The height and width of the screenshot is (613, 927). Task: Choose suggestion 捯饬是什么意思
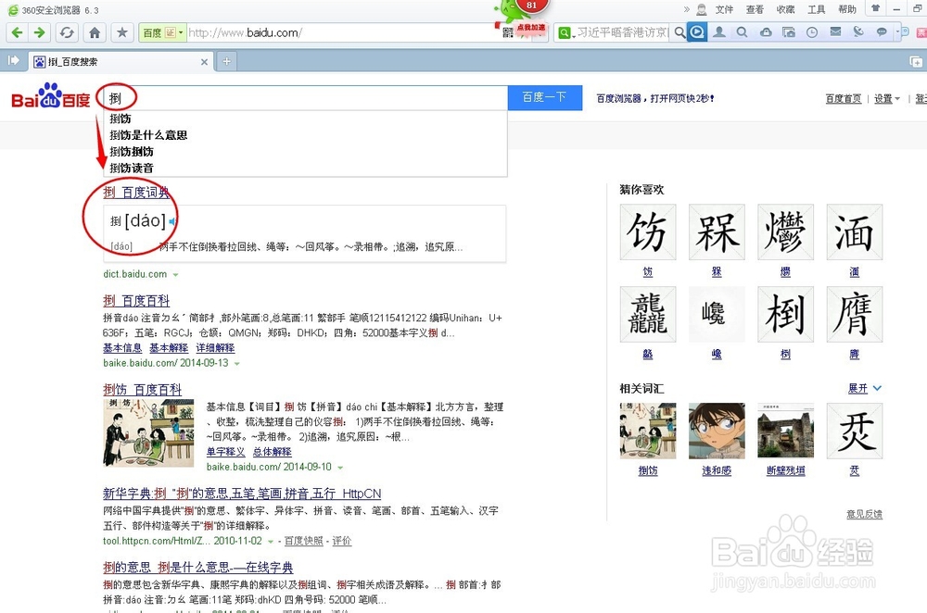click(x=148, y=135)
